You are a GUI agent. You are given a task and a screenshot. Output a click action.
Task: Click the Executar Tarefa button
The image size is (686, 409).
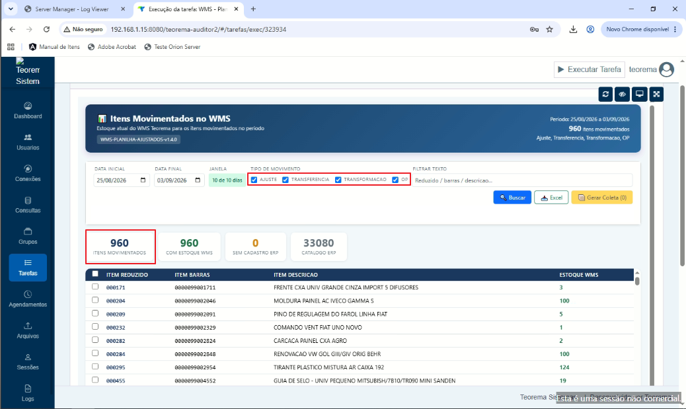[x=590, y=69]
